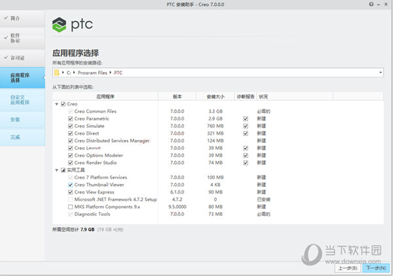Select the 应用程序选择 step

[22, 78]
